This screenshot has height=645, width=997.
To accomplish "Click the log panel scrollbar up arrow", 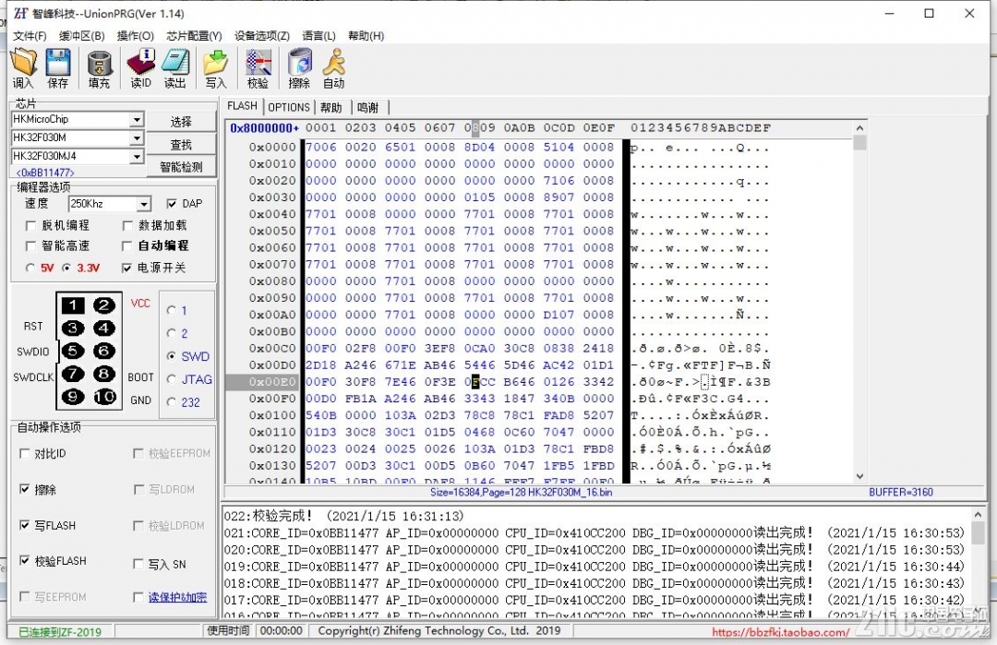I will (x=978, y=513).
